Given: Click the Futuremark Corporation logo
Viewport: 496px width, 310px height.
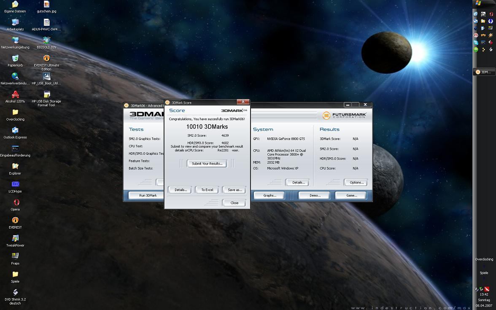Looking at the screenshot, I should [344, 115].
